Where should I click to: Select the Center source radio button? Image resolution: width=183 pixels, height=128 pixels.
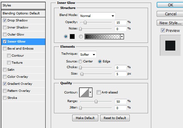(80, 61)
